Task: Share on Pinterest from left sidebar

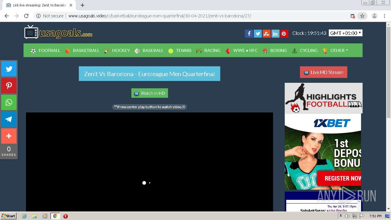Action: pyautogui.click(x=9, y=86)
